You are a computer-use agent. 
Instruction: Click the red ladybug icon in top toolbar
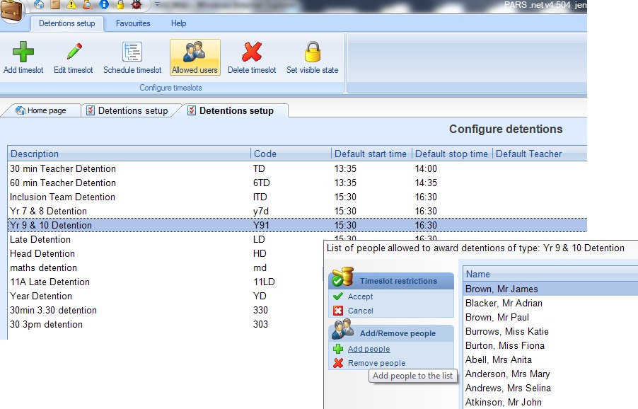tap(136, 5)
